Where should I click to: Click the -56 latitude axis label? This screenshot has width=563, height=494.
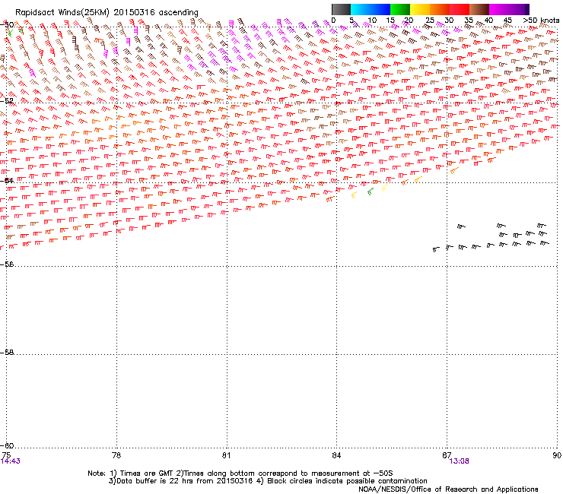(x=8, y=264)
